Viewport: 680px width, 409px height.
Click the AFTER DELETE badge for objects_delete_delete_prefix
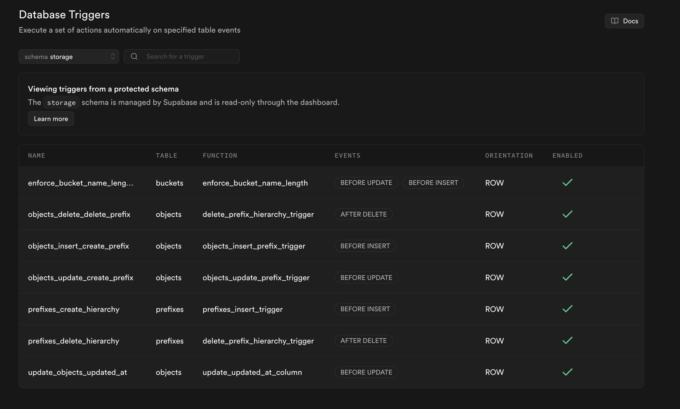point(363,214)
